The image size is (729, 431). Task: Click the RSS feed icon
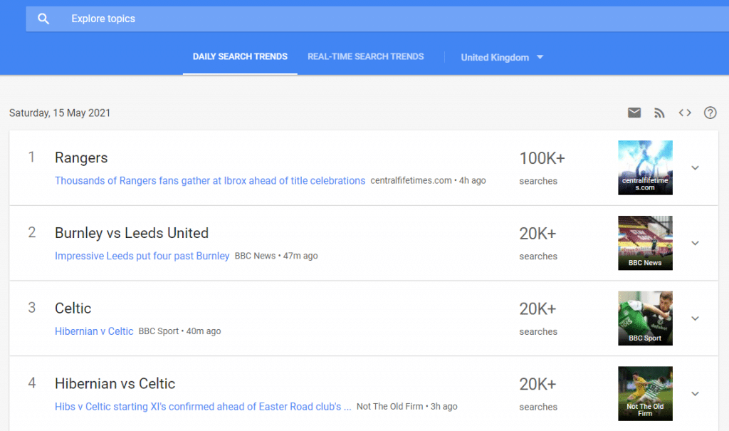(x=659, y=113)
